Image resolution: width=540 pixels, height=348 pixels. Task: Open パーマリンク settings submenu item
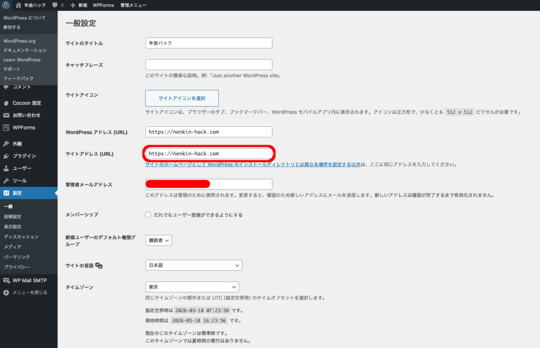(16, 257)
